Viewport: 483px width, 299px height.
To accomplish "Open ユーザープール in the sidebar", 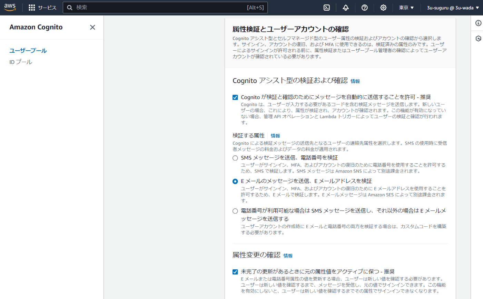I will [28, 51].
